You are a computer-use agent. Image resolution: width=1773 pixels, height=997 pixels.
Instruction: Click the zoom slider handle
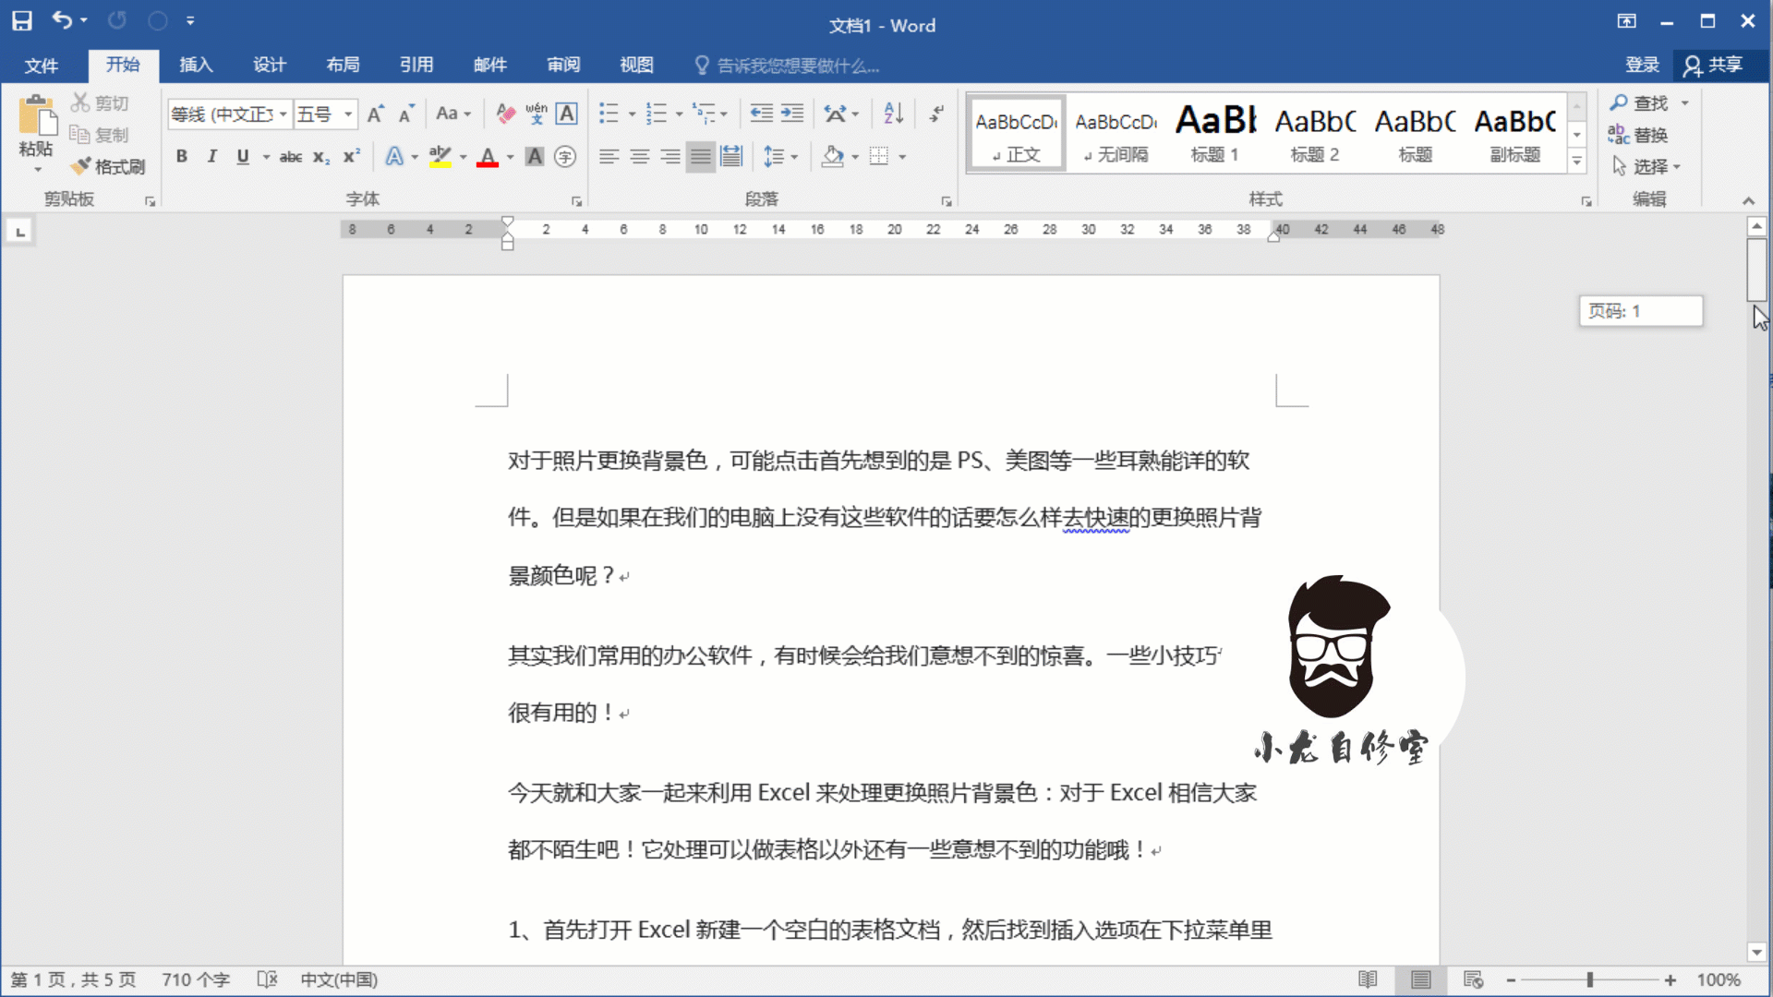click(1590, 979)
